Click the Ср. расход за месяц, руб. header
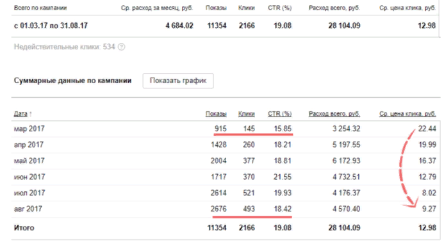444x242 pixels. pos(157,8)
